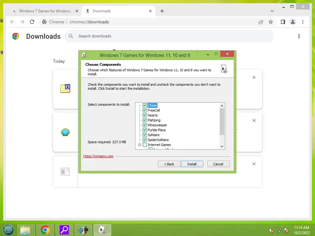Open File Explorer from the taskbar
This screenshot has width=315, height=236.
pyautogui.click(x=25, y=230)
